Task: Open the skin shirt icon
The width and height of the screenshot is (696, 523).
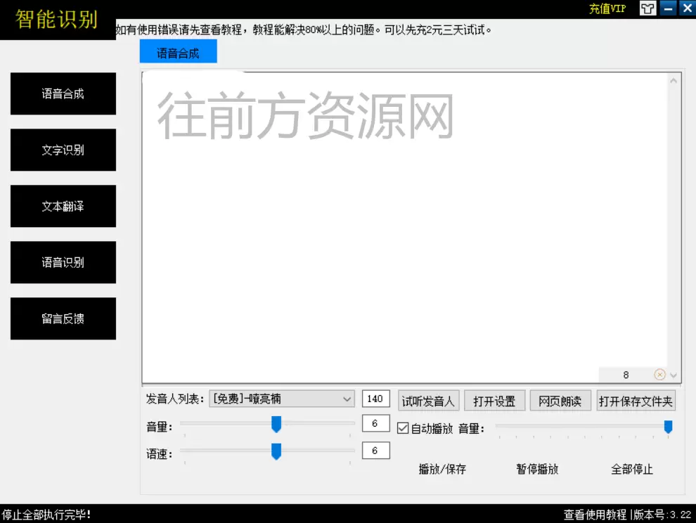Action: click(647, 8)
